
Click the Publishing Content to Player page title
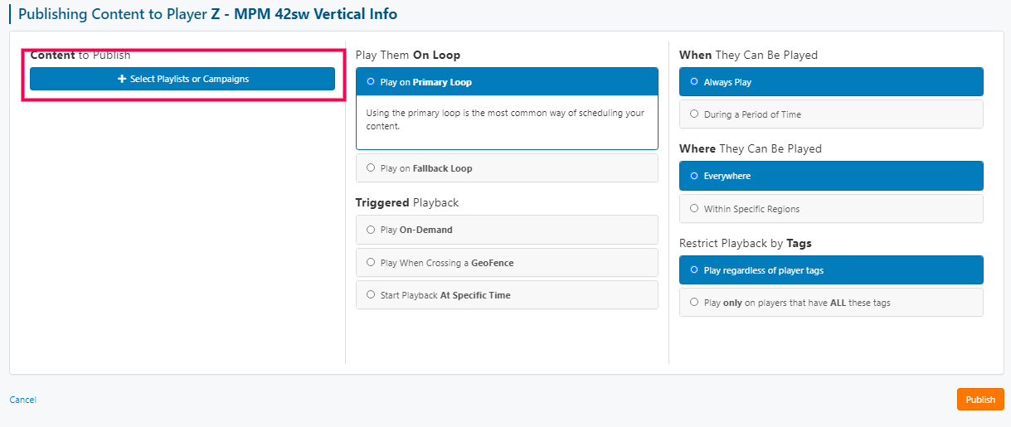(207, 14)
